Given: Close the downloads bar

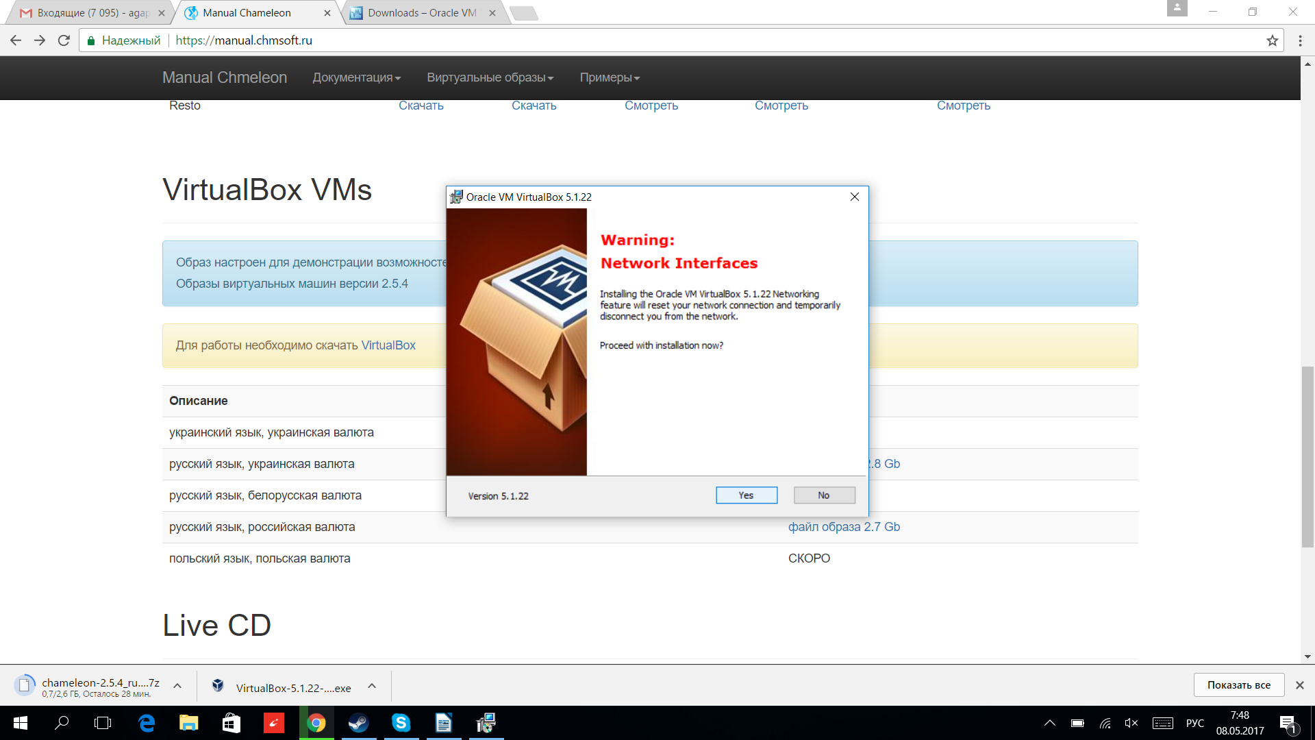Looking at the screenshot, I should point(1299,685).
